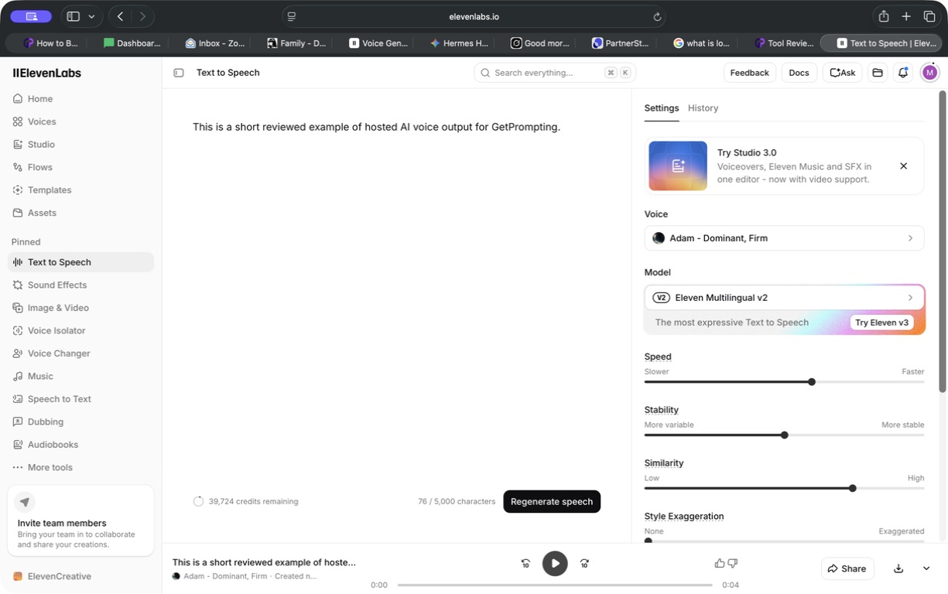Open the Try Studio 3.0 thumbnail

pos(678,166)
